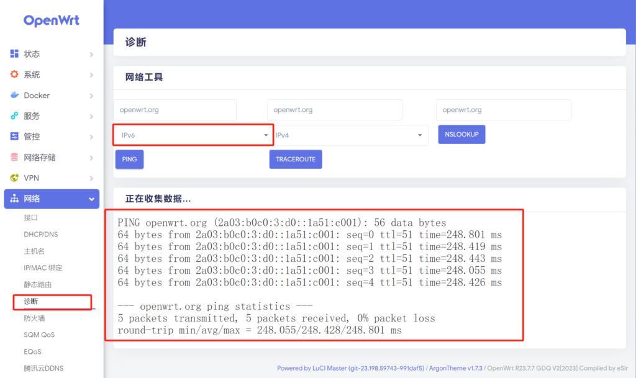Click the 'PING openwrt.org' header line
The height and width of the screenshot is (378, 636).
tap(282, 223)
